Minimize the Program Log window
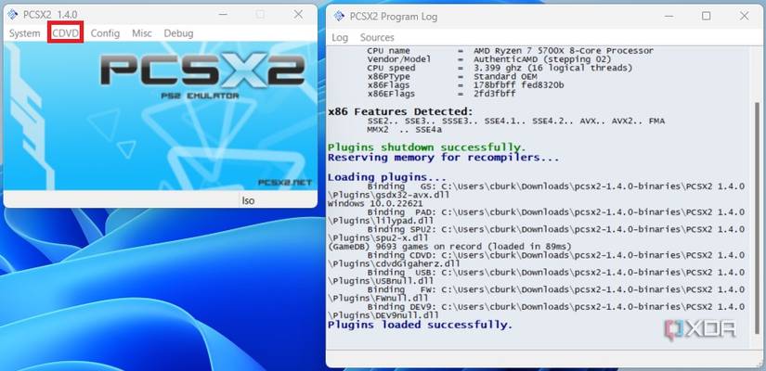The width and height of the screenshot is (766, 371). pyautogui.click(x=669, y=17)
